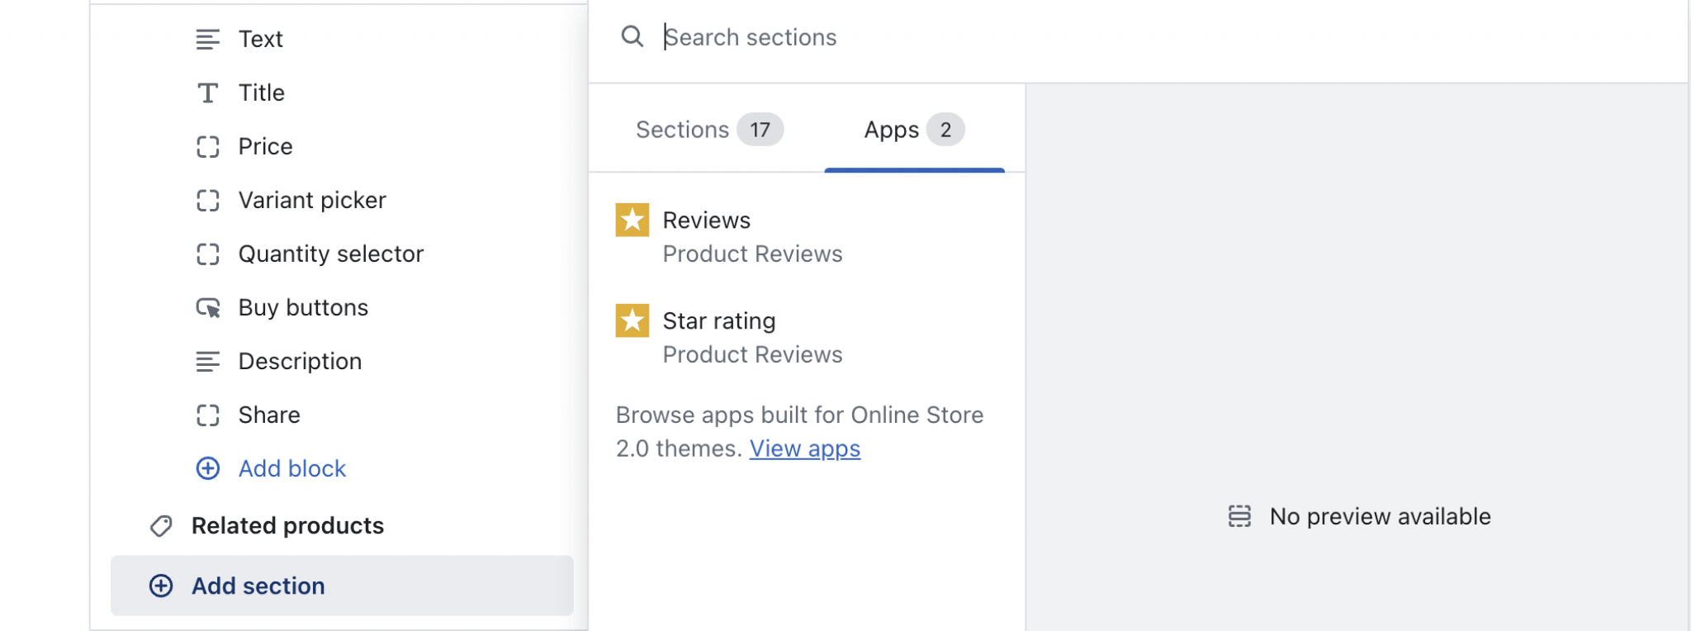This screenshot has height=631, width=1691.
Task: Click the Description block lines icon
Action: (208, 361)
